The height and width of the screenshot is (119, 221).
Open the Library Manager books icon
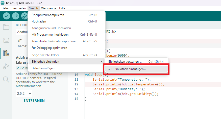6,53
